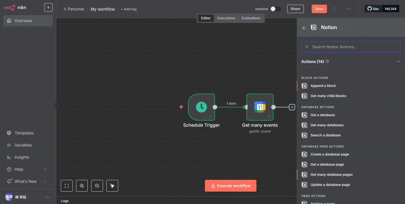Click the Help question mark icon
Image resolution: width=405 pixels, height=204 pixels.
click(x=9, y=169)
